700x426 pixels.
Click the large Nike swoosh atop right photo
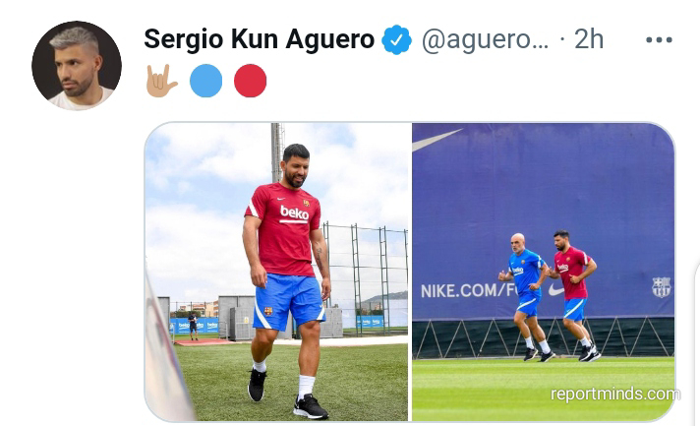(x=437, y=140)
